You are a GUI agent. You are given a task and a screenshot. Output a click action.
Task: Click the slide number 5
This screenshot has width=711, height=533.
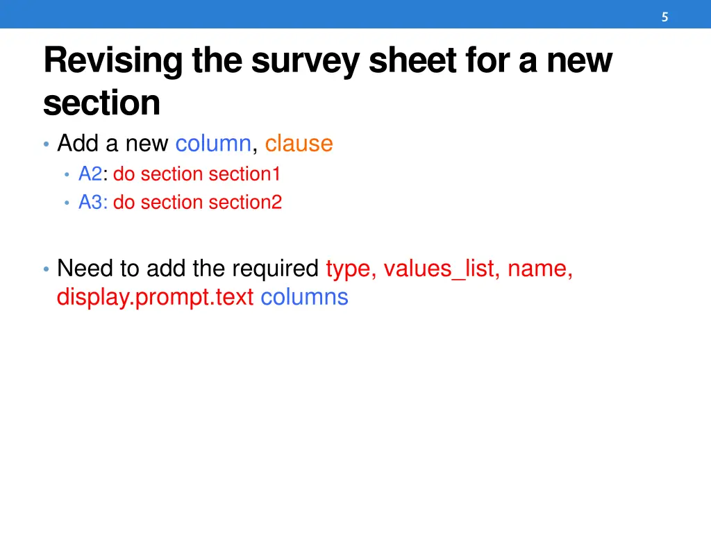click(664, 17)
